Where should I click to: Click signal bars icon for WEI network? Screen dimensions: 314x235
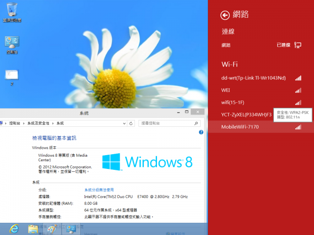pyautogui.click(x=298, y=91)
